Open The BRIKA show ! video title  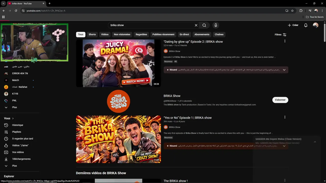[x=175, y=181]
